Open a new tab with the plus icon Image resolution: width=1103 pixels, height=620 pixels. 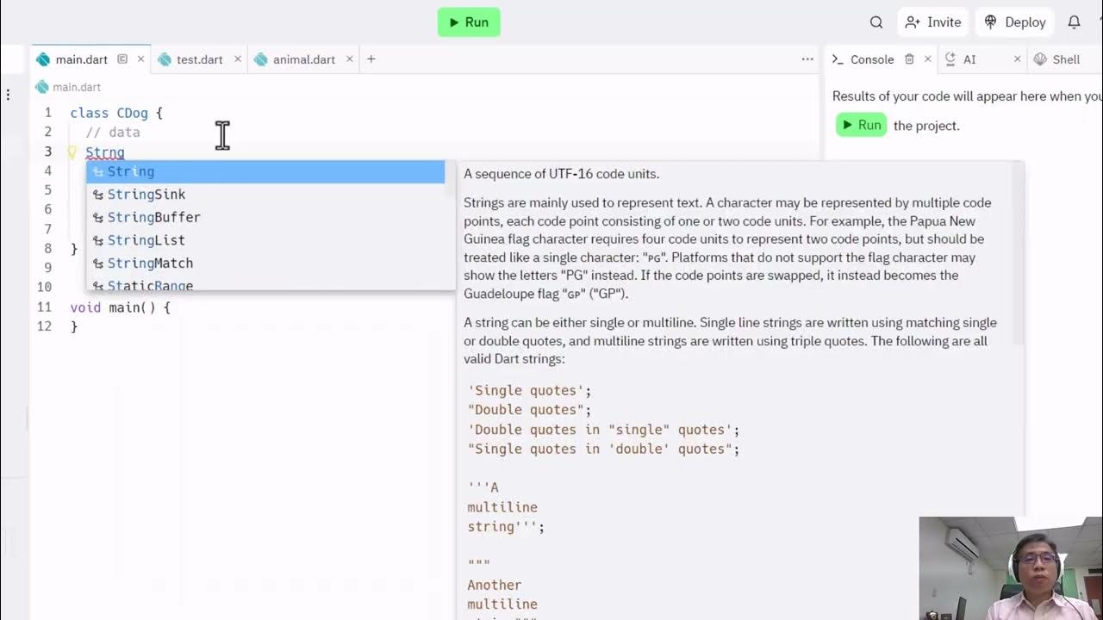click(371, 59)
